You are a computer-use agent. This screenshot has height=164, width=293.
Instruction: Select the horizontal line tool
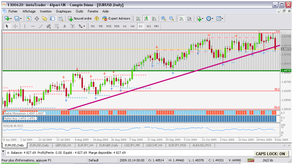33,26
